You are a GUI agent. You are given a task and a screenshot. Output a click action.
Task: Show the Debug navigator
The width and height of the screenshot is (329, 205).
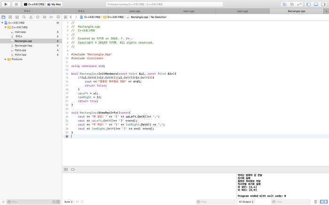point(45,17)
